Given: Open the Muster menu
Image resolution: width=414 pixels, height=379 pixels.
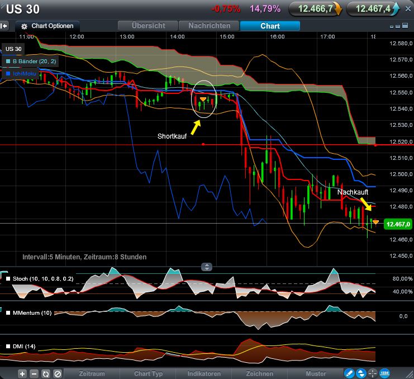Looking at the screenshot, I should pos(316,373).
